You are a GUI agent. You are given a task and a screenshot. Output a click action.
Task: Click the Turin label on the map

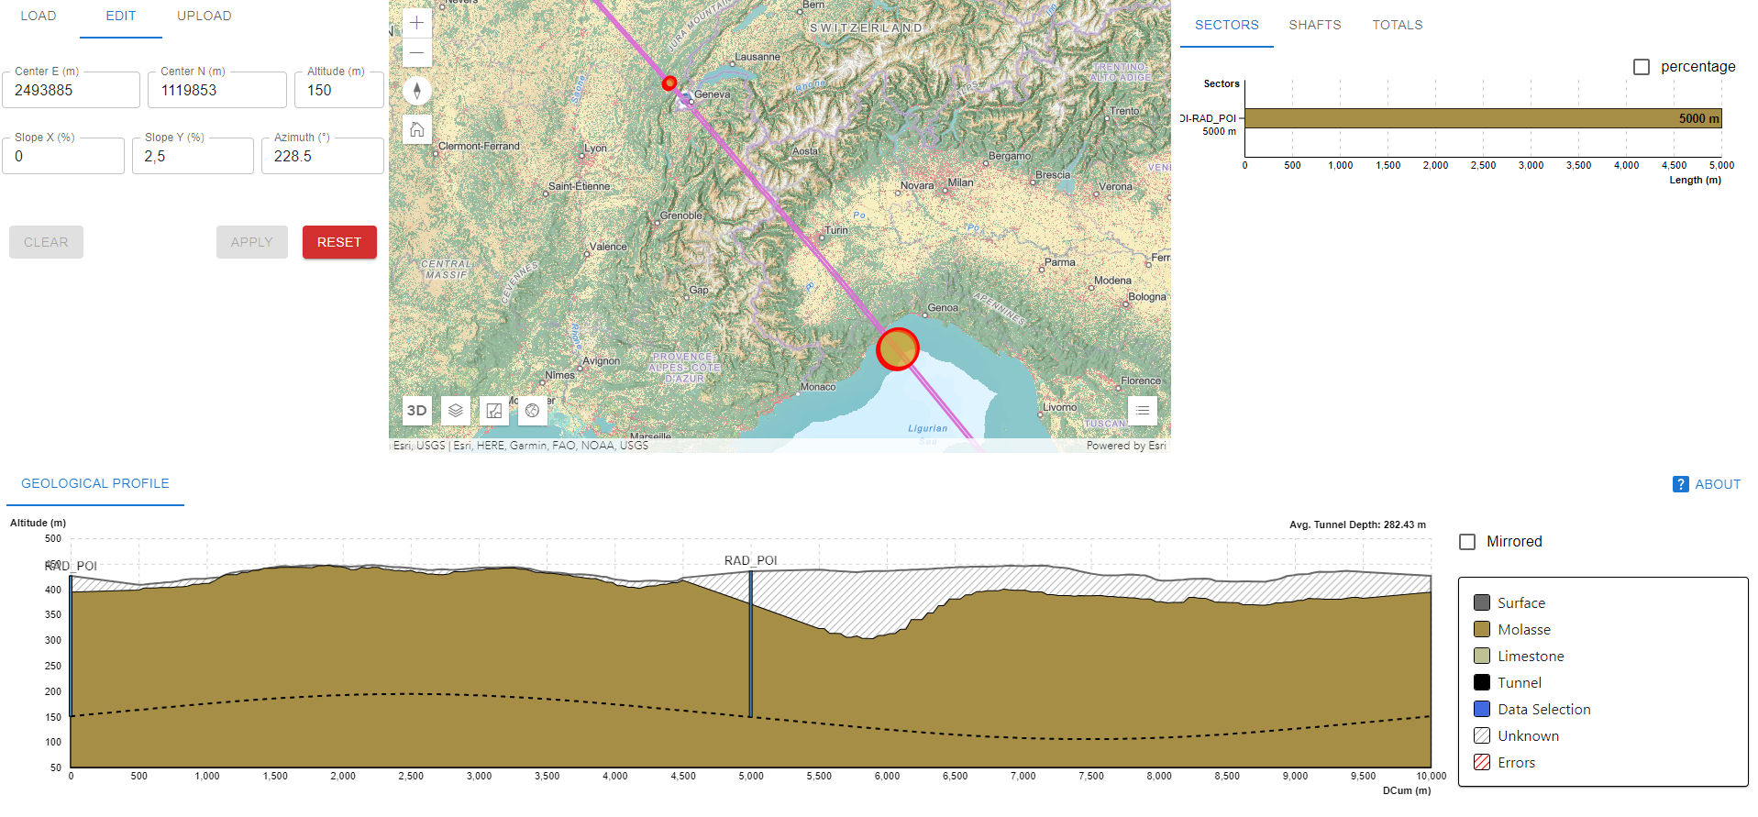[x=836, y=230]
